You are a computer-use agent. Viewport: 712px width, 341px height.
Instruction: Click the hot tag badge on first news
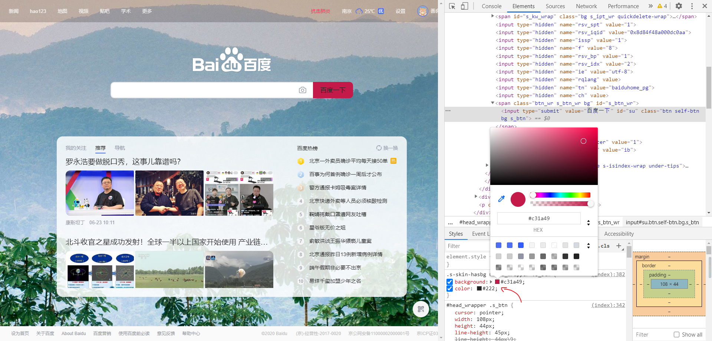393,161
